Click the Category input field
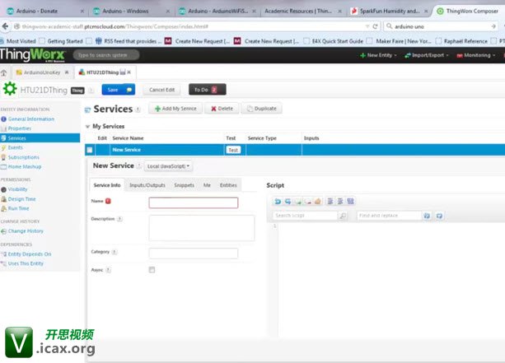This screenshot has width=505, height=363. point(194,254)
